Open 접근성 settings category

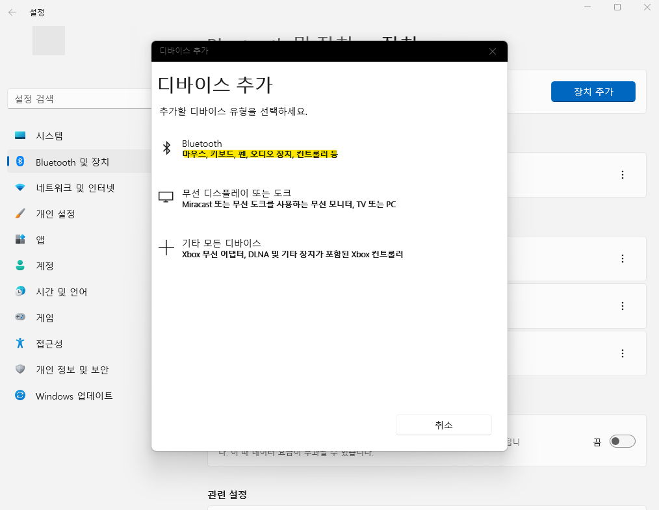pyautogui.click(x=79, y=344)
